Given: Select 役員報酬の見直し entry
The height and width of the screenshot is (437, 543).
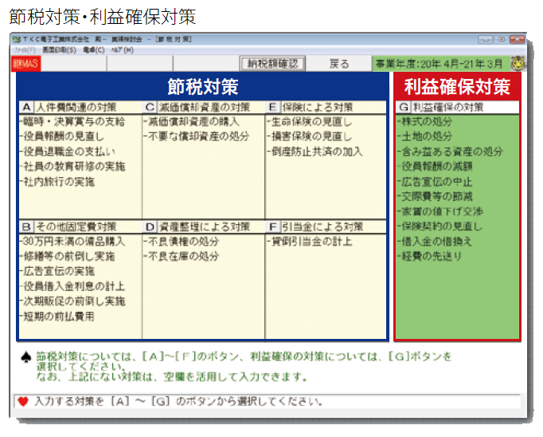Looking at the screenshot, I should click(x=62, y=136).
